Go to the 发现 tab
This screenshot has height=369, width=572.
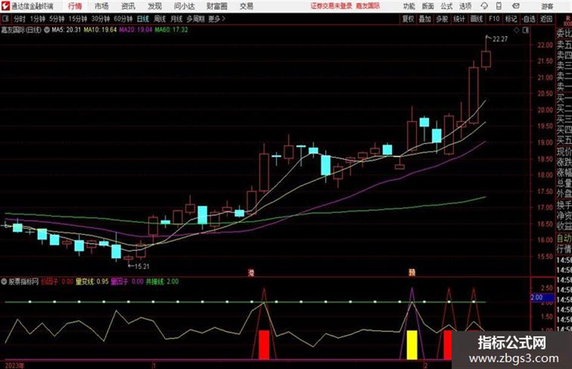point(155,6)
